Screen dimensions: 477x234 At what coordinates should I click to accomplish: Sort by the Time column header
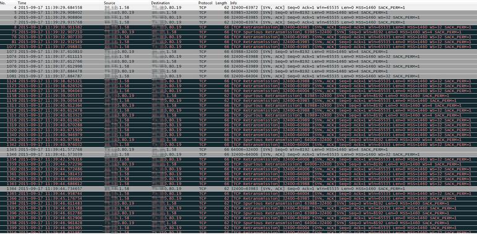point(22,2)
